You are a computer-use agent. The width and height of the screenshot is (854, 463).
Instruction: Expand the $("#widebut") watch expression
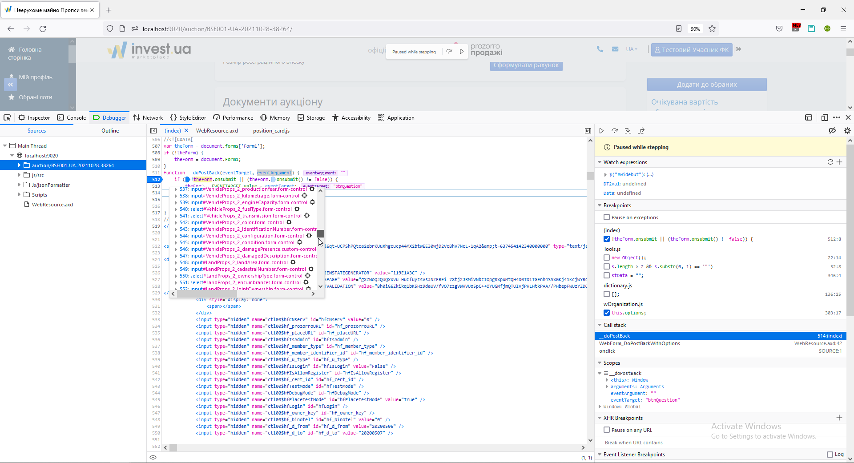(605, 175)
